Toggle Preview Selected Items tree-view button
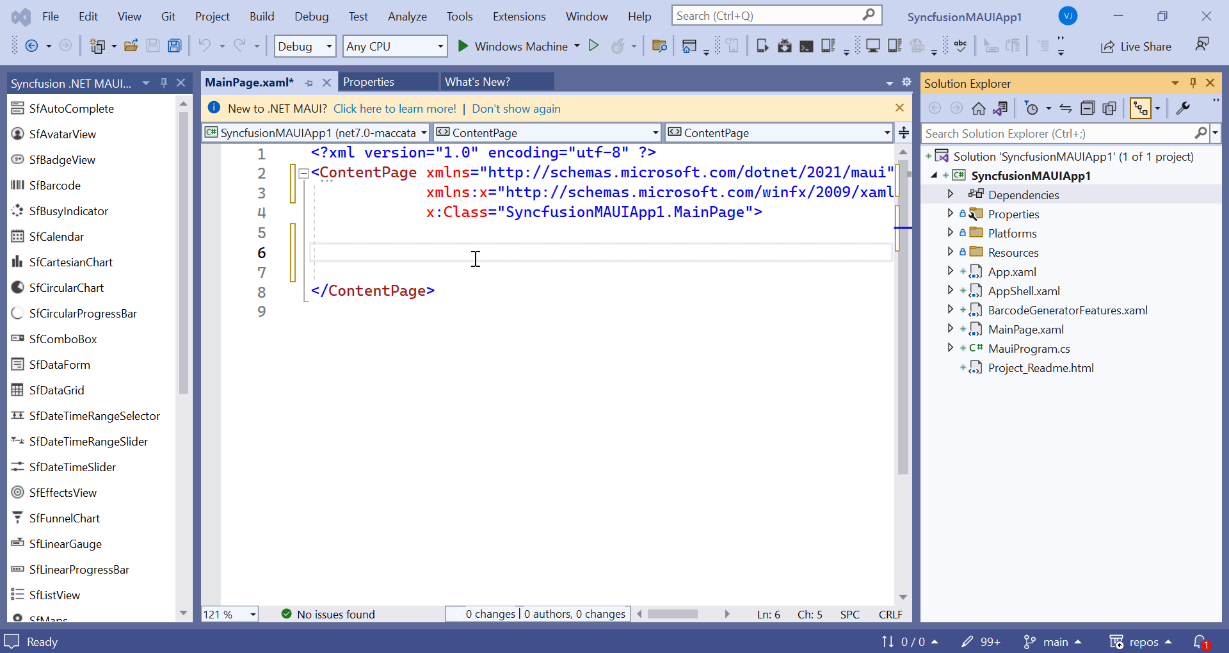 1141,108
